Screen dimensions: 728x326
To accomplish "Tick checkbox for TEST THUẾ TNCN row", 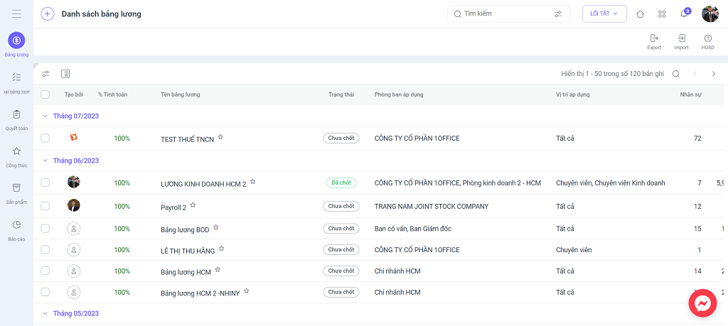I will pyautogui.click(x=45, y=138).
